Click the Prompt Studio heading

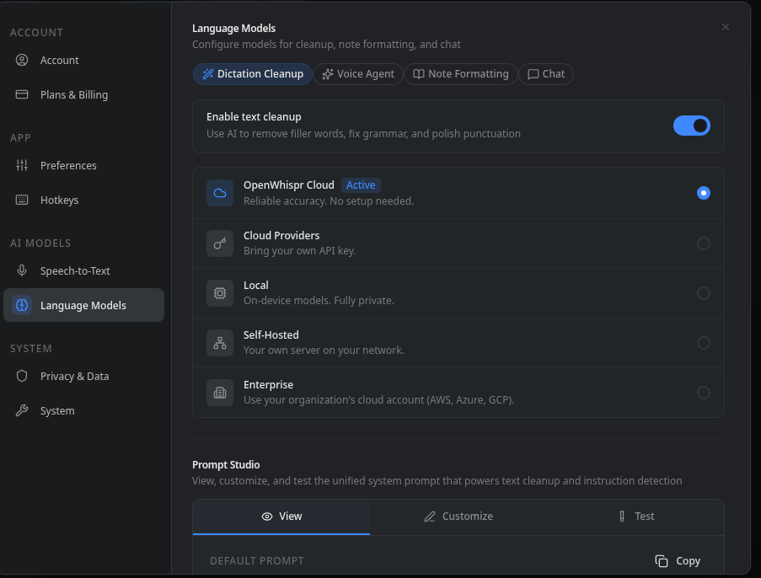pos(226,464)
